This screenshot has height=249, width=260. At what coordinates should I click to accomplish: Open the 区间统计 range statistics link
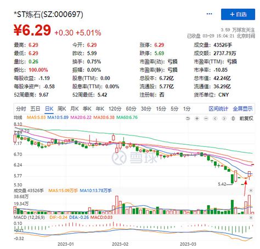[x=218, y=109]
